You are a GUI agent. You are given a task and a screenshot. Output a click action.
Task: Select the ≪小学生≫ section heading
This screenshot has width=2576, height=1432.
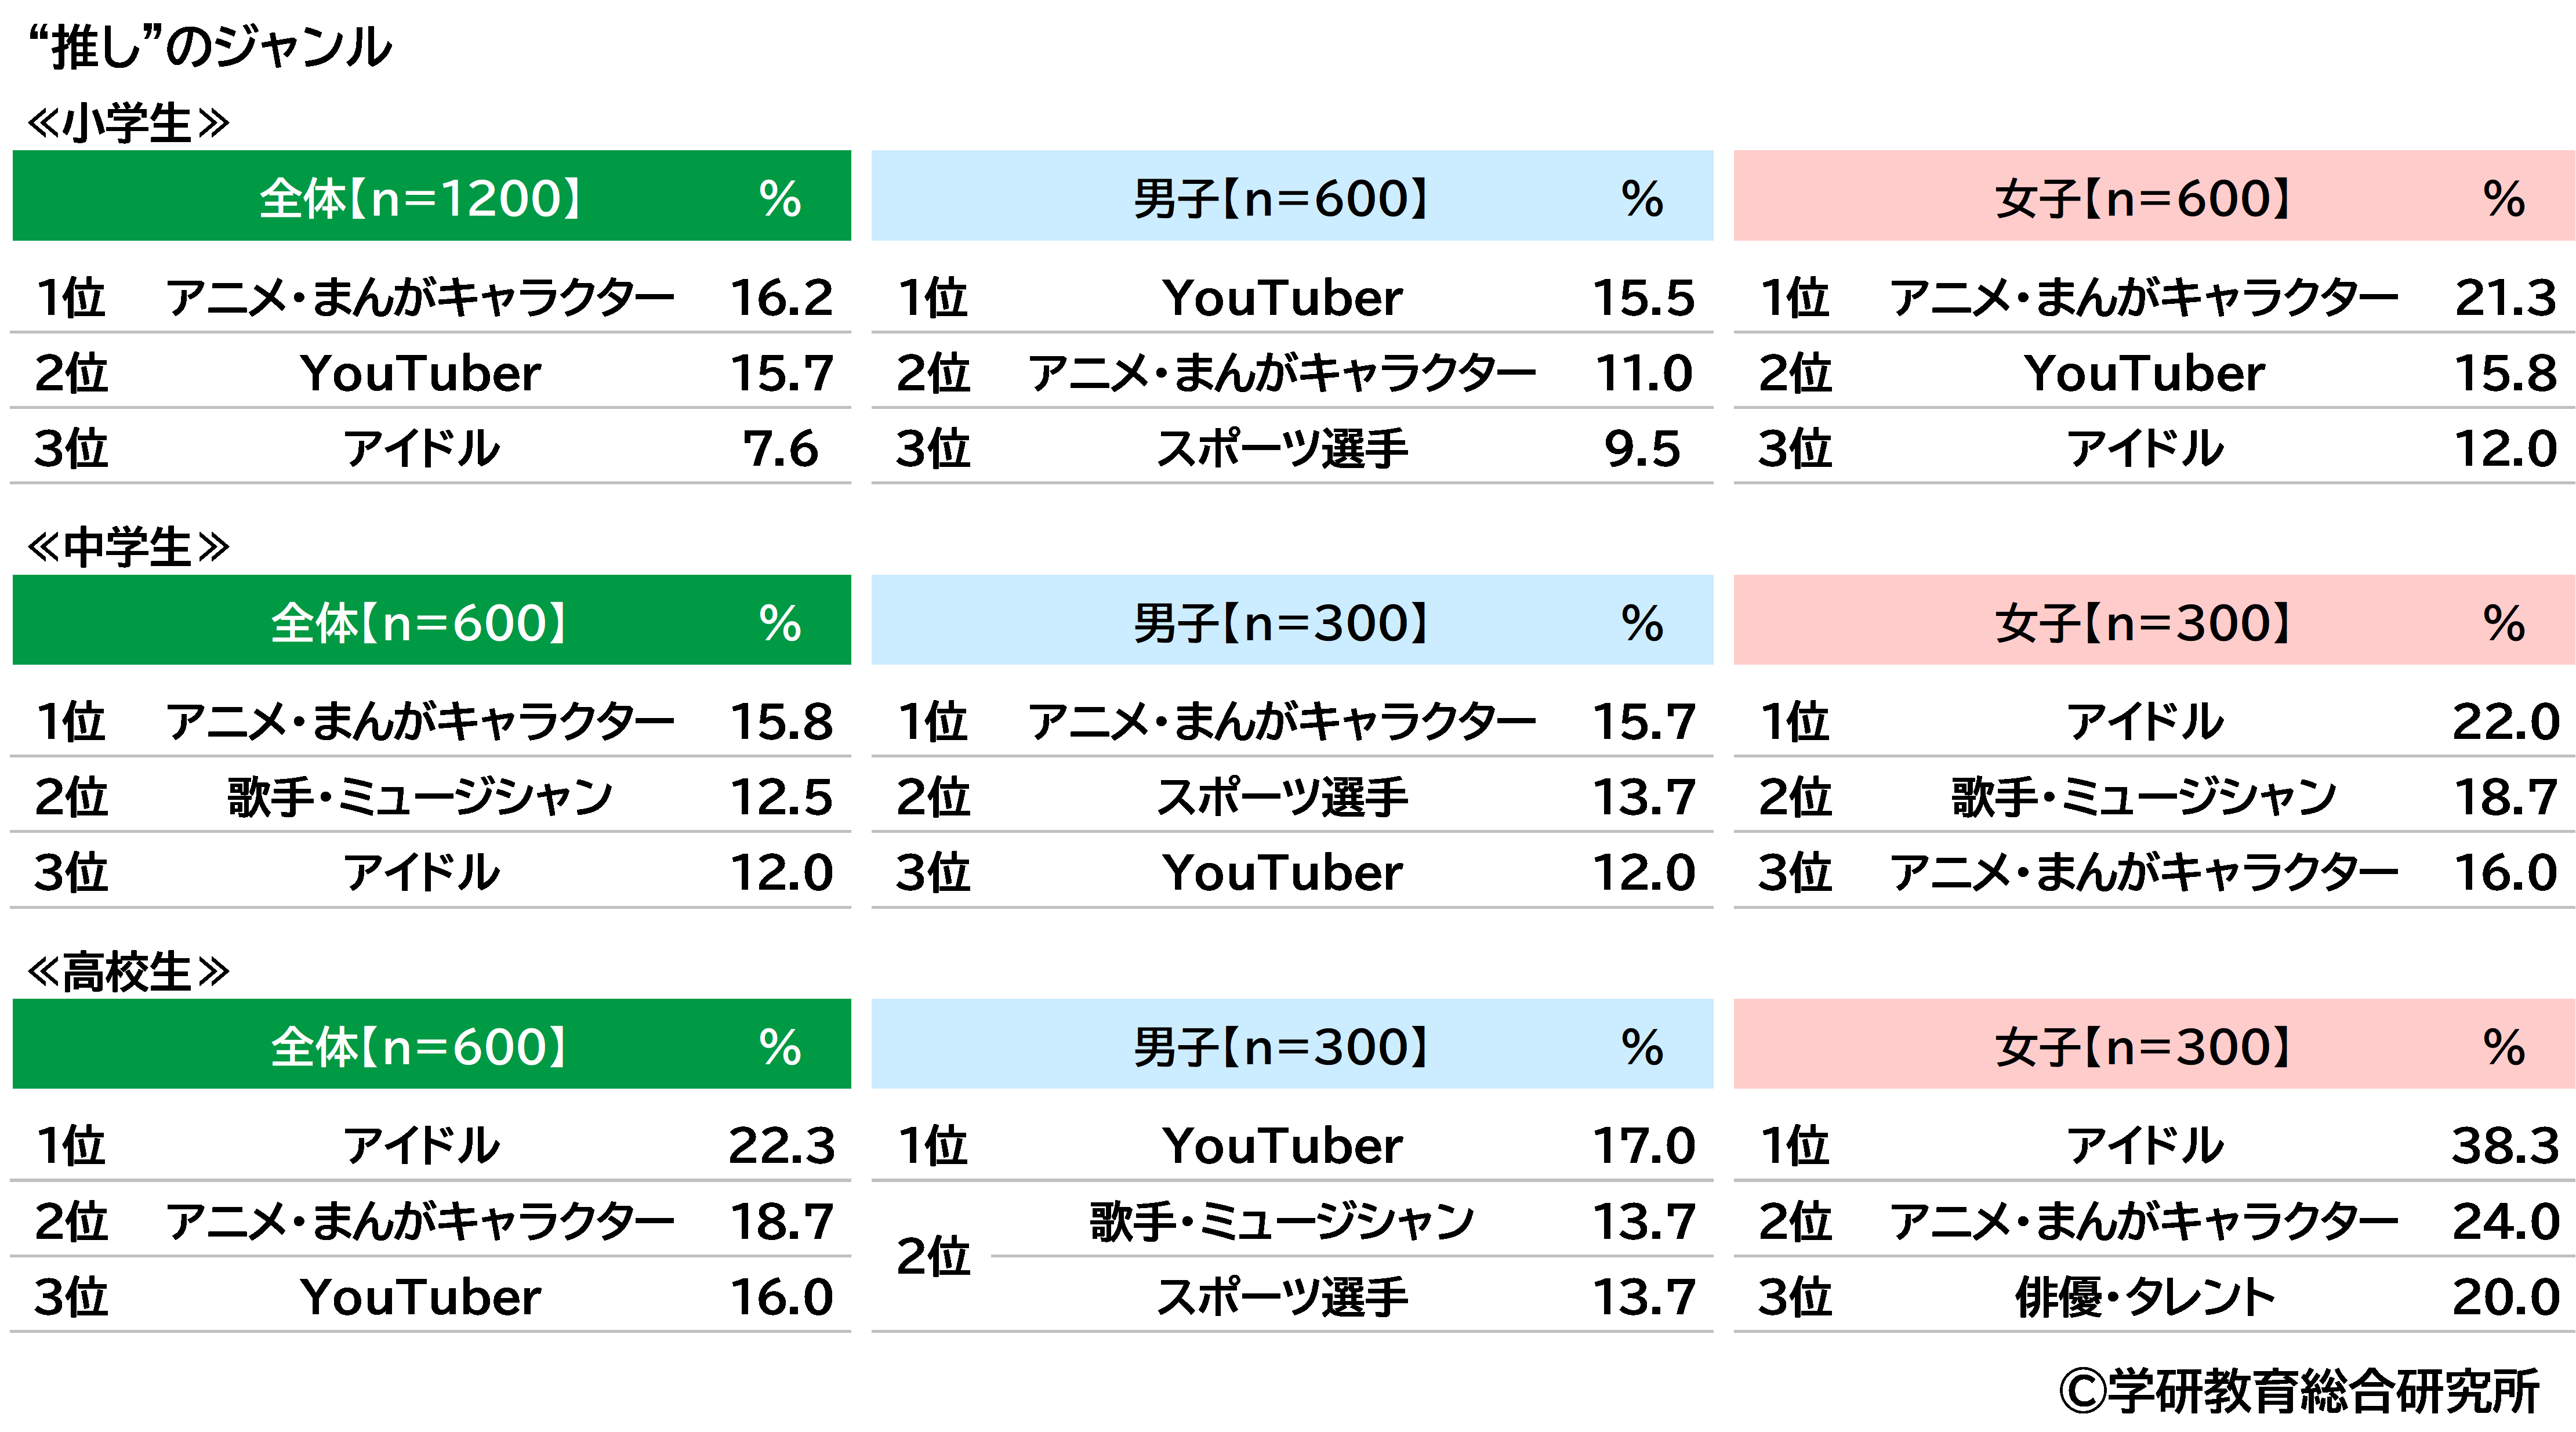[x=128, y=123]
